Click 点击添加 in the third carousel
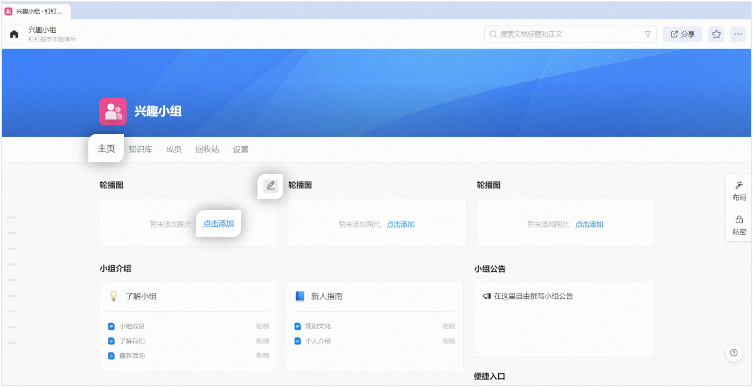Image resolution: width=753 pixels, height=387 pixels. [589, 225]
